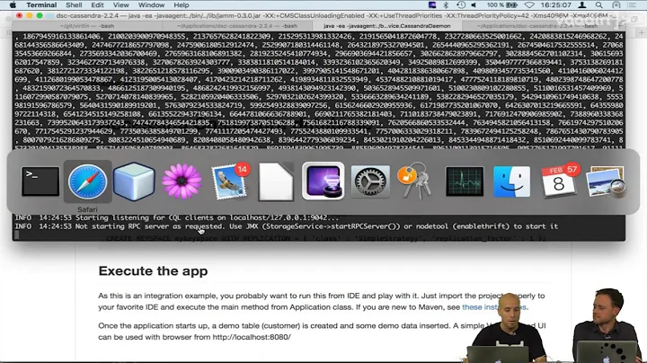
Task: Switch to Preview in the app switcher
Action: (606, 181)
